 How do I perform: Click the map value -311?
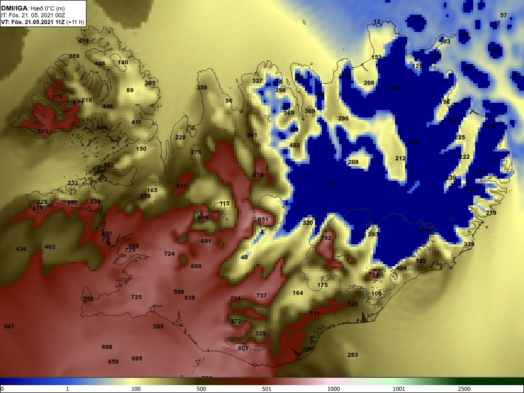point(330,183)
